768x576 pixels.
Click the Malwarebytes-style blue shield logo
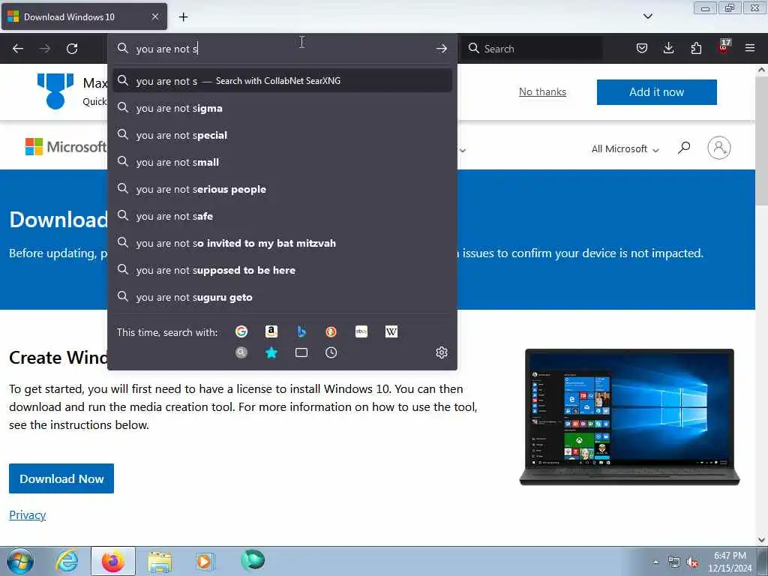pyautogui.click(x=55, y=91)
